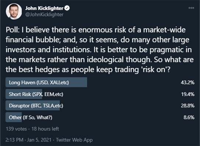The width and height of the screenshot is (200, 146).
Task: Click the Jan 5, 2021 date
Action: point(39,140)
